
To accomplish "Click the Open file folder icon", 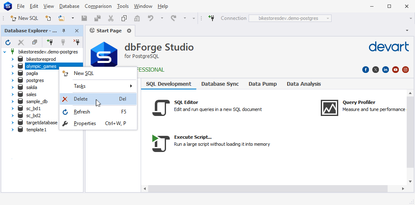I will point(61,18).
